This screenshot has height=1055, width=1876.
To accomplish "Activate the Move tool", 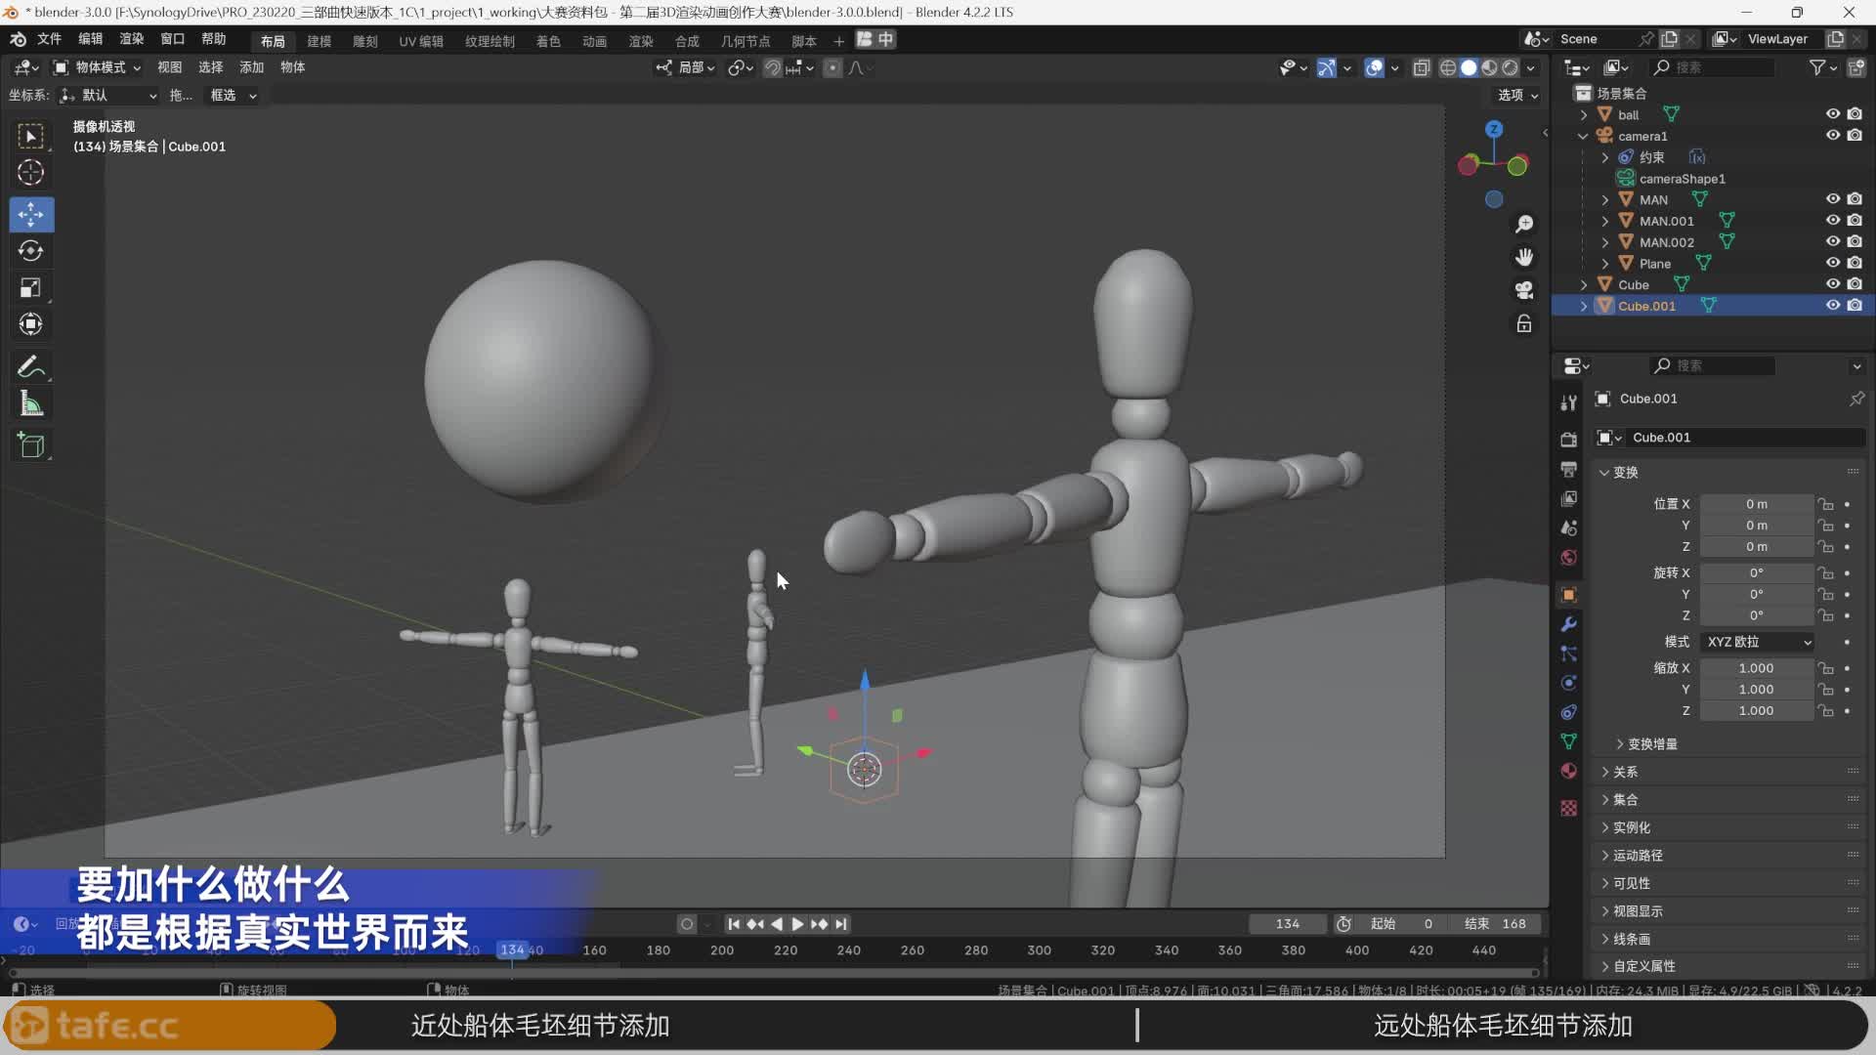I will click(31, 214).
